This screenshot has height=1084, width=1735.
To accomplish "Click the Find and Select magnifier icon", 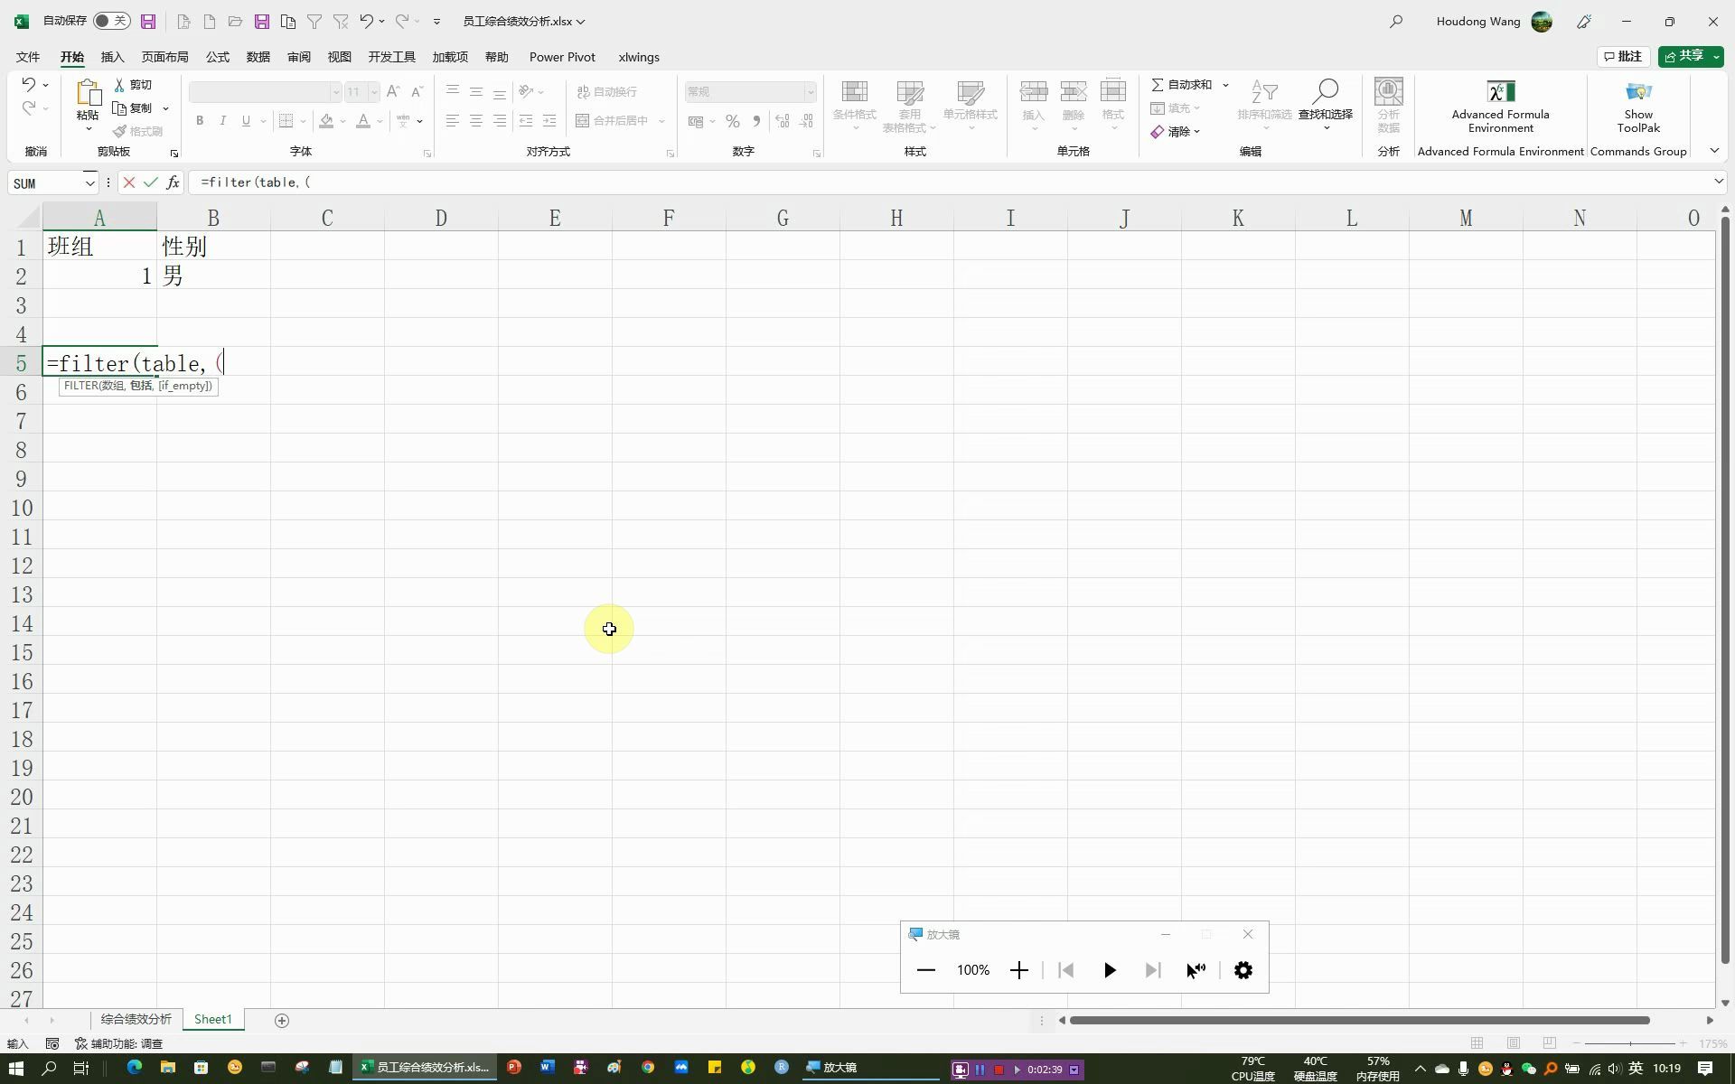I will [1325, 91].
